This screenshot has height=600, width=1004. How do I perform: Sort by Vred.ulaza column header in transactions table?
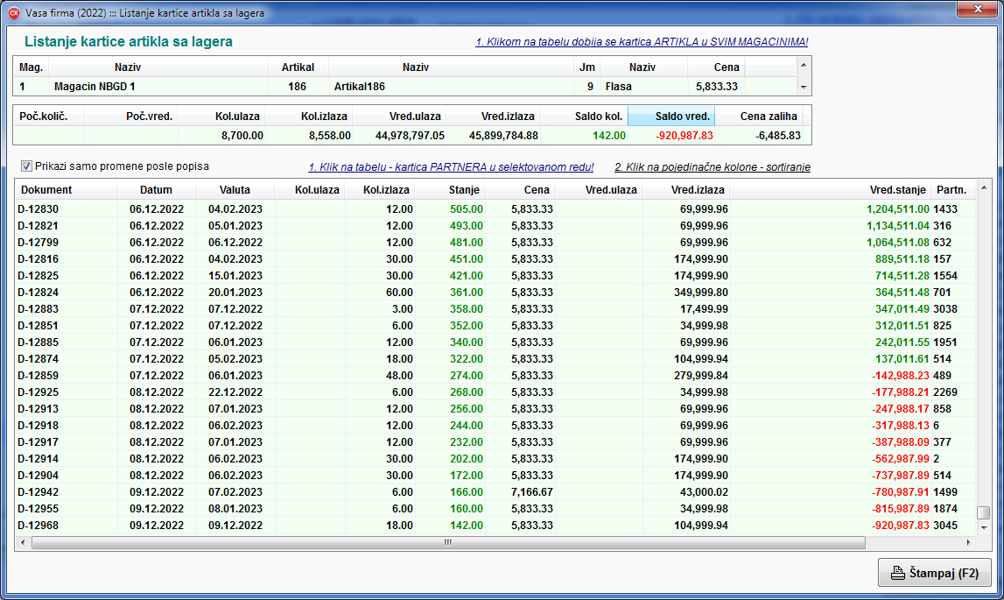(599, 190)
